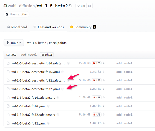This screenshot has height=131, width=155.
Task: Open add model commit for wd-1-5-beta2-fp32.yaml
Action: pyautogui.click(x=124, y=123)
